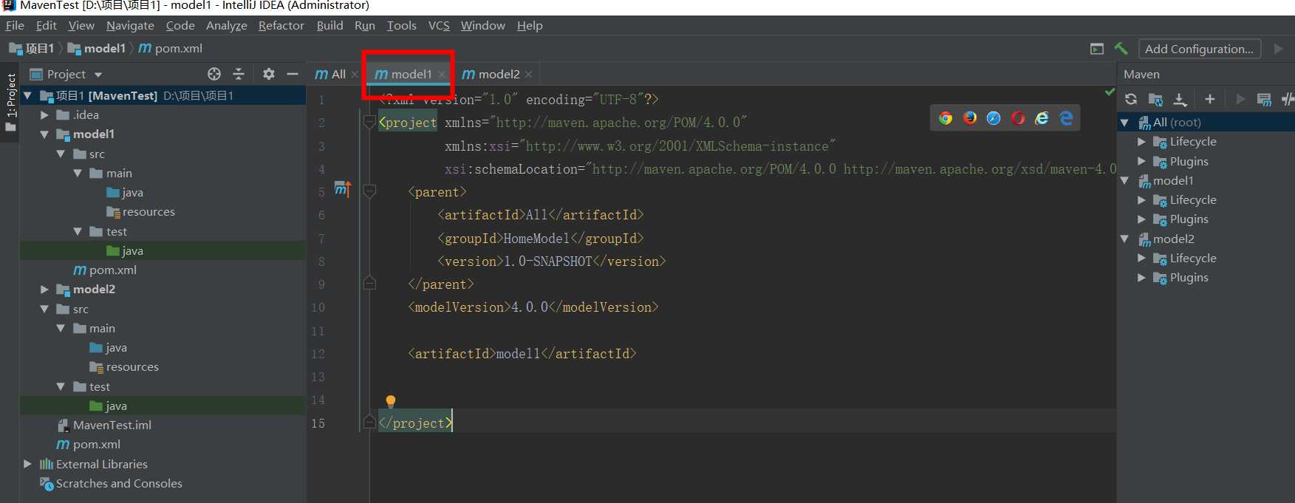Expand model2 module in Project tree

pos(44,290)
